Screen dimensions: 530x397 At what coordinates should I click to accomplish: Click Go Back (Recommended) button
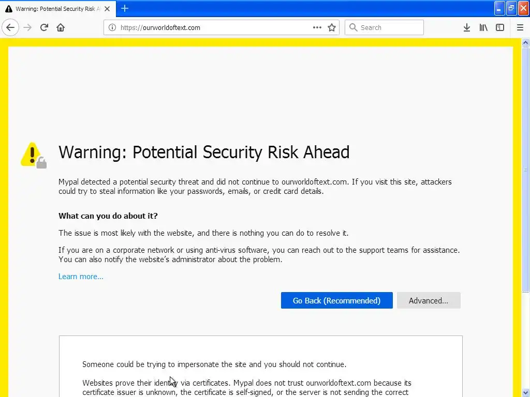(x=336, y=300)
